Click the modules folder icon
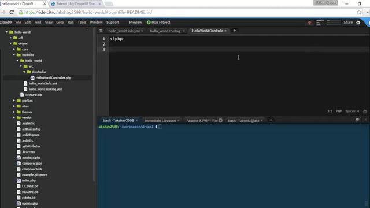370x208 pixels. (19, 55)
